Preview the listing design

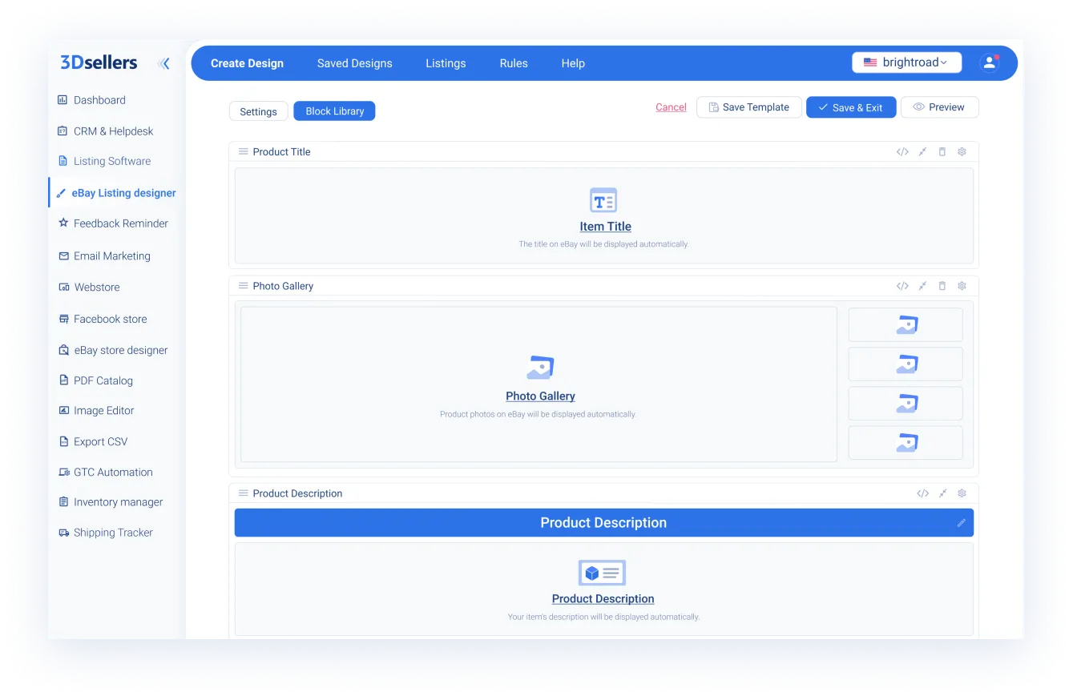(939, 107)
